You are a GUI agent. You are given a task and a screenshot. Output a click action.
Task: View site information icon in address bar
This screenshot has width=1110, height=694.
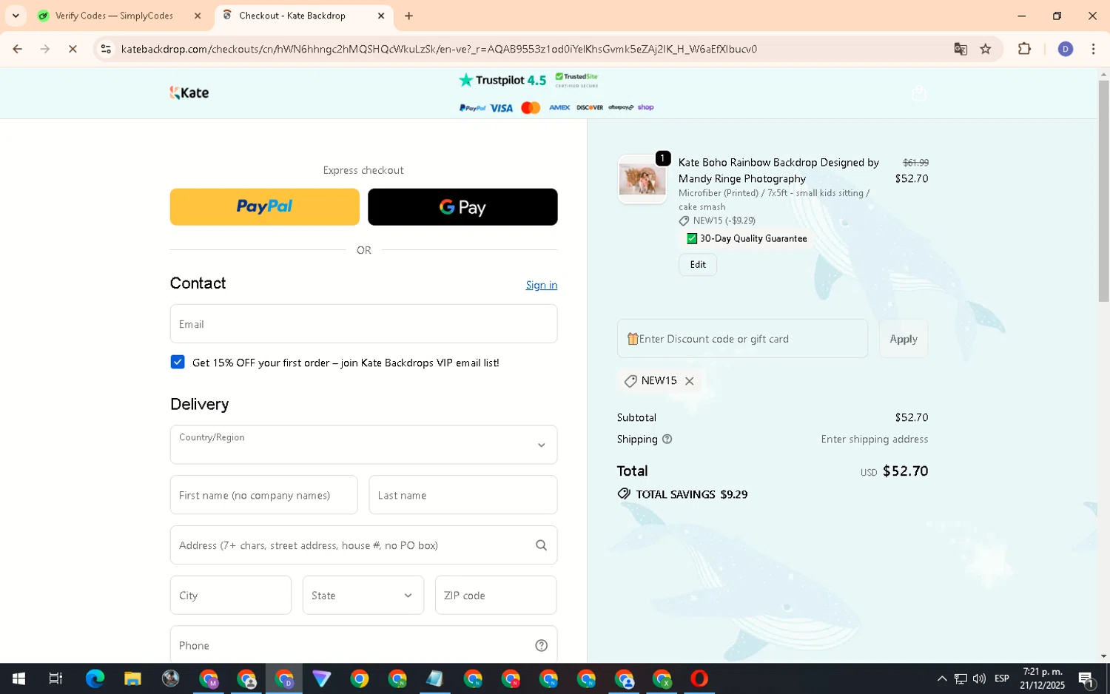106,49
